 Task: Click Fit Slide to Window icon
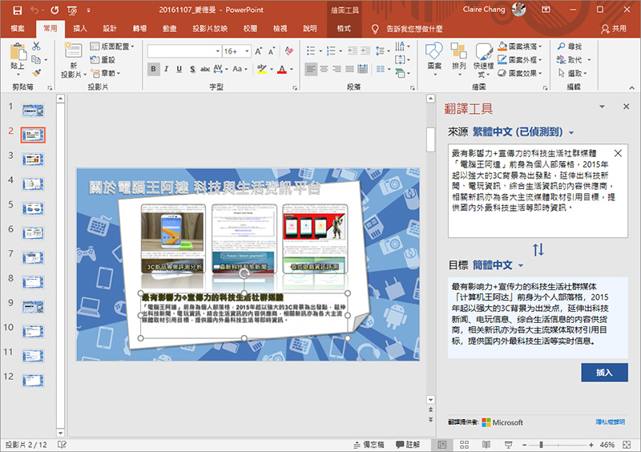pyautogui.click(x=627, y=445)
